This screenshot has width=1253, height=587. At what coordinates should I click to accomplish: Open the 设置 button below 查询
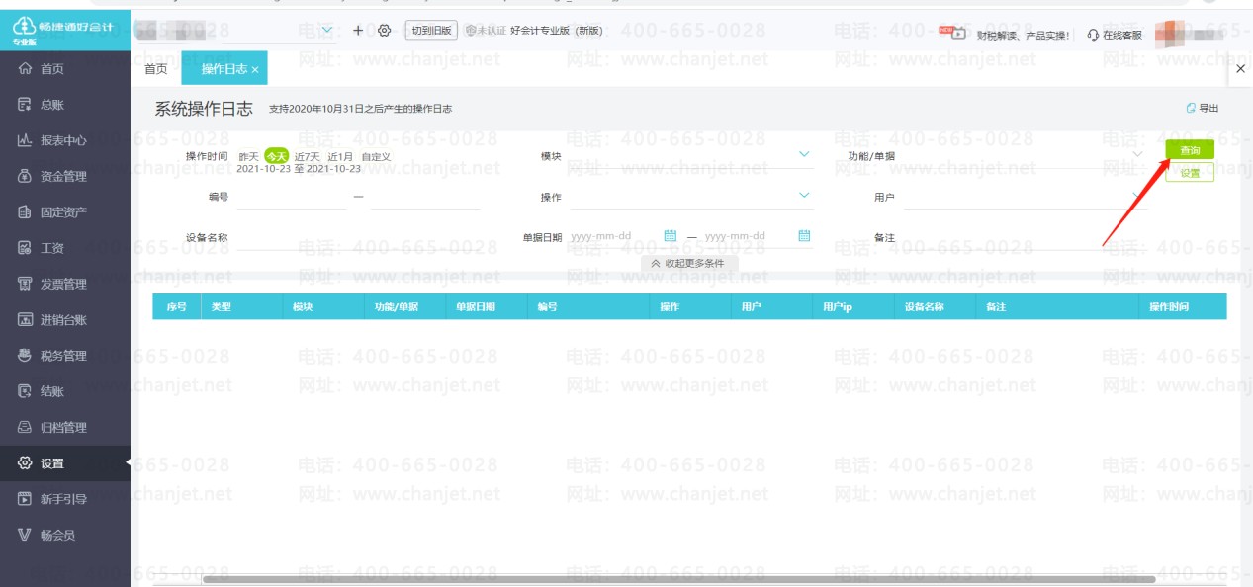(x=1189, y=173)
